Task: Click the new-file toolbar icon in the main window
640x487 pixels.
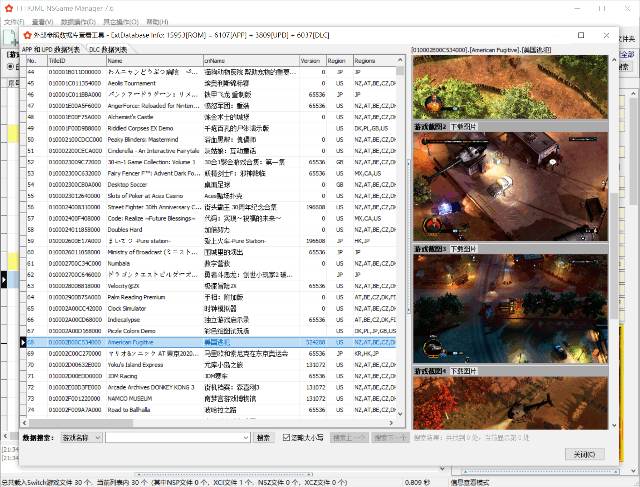Action: 10,38
